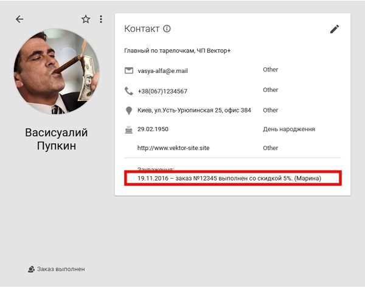The height and width of the screenshot is (288, 365).
Task: Click the name Васисуалий Пупкин
Action: (x=57, y=139)
